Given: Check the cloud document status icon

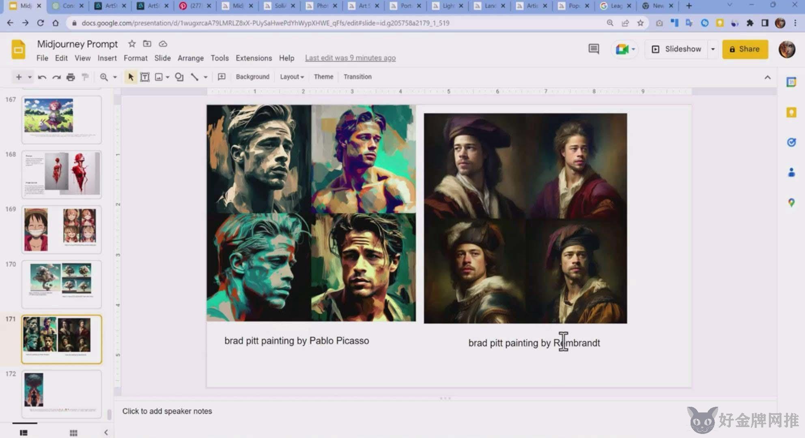Looking at the screenshot, I should [x=163, y=44].
